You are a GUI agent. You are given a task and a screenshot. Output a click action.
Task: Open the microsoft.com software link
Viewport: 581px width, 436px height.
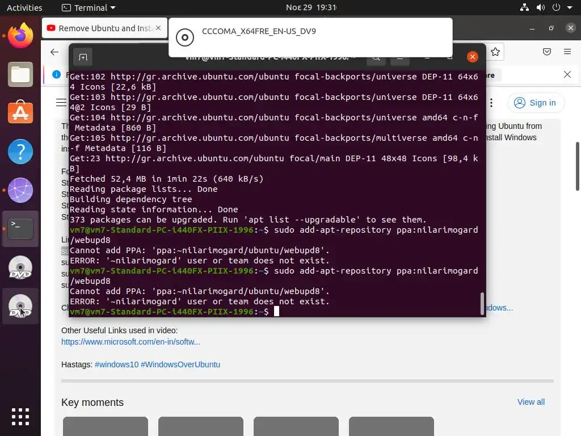[131, 342]
